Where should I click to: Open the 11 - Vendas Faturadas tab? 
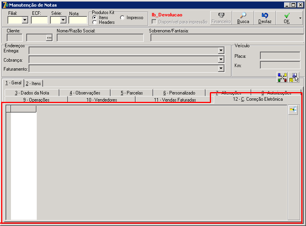[175, 100]
